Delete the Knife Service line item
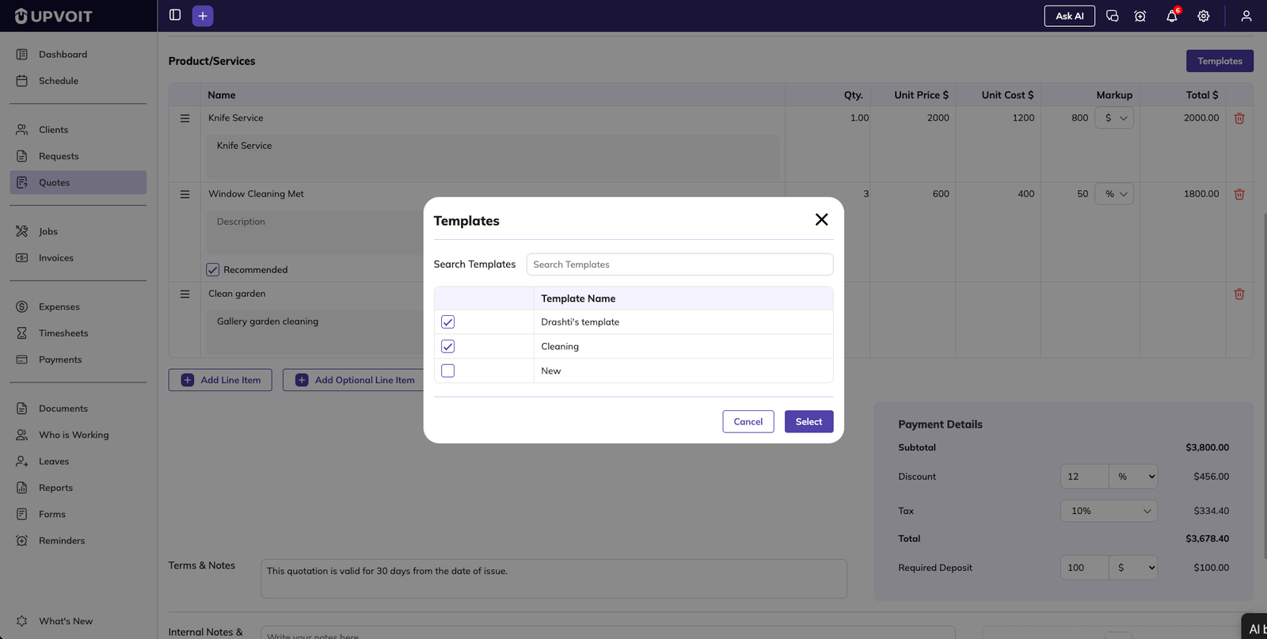Image resolution: width=1267 pixels, height=639 pixels. click(x=1239, y=118)
